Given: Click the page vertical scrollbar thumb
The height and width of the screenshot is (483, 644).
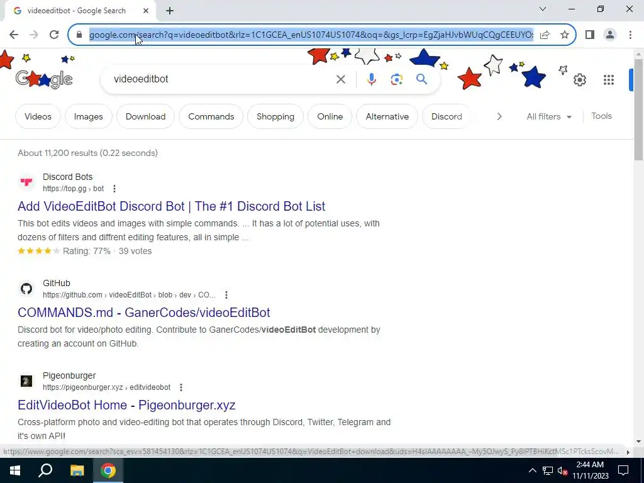Looking at the screenshot, I should (638, 109).
